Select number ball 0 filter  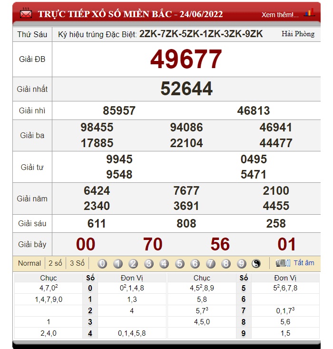[x=102, y=263]
